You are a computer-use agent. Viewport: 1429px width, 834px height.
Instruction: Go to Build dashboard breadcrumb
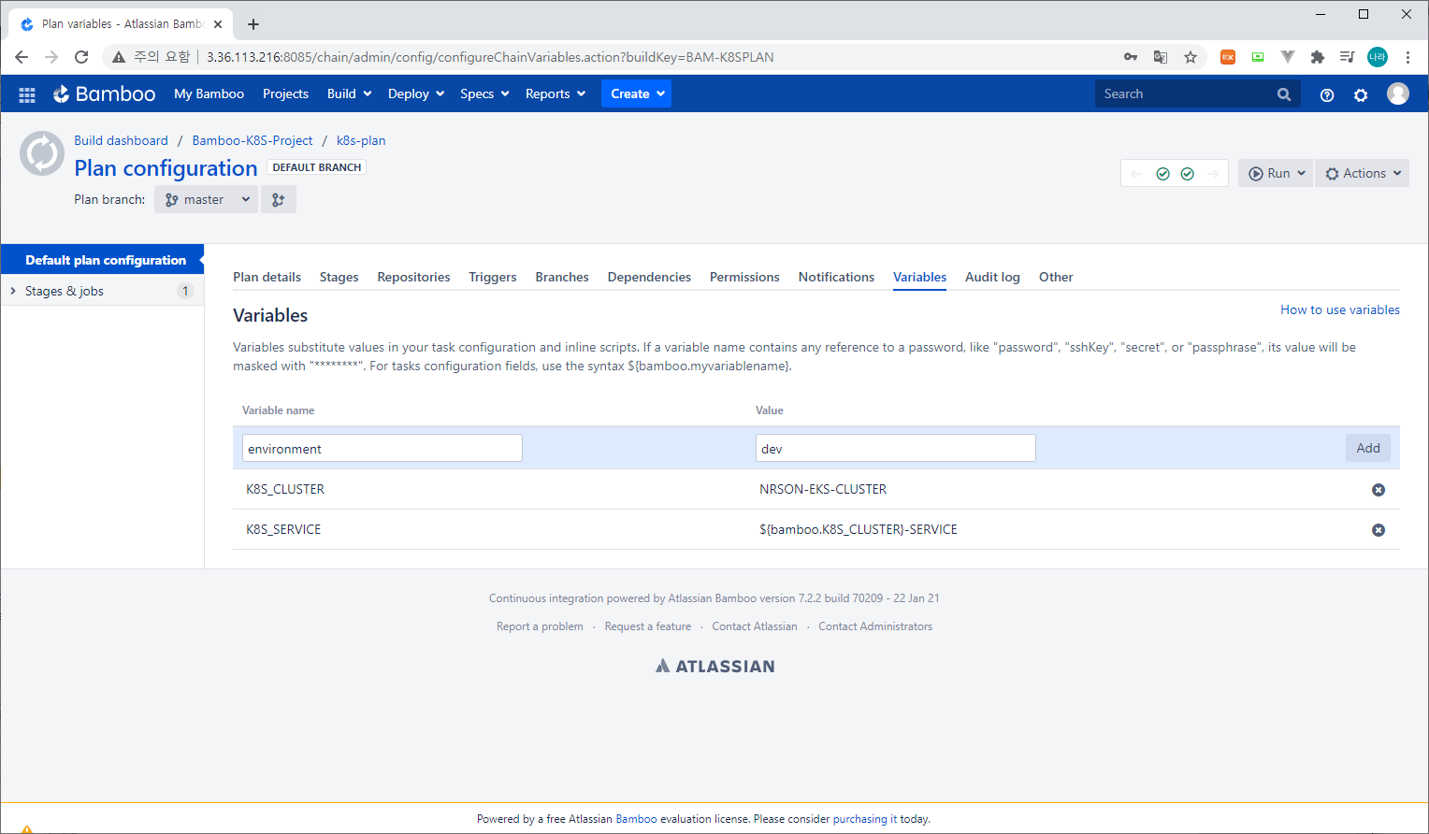tap(121, 140)
